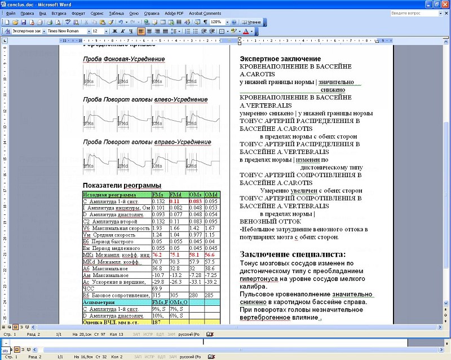Image resolution: width=451 pixels, height=360 pixels.
Task: Open Print Preview from the toolbar
Action: (x=58, y=22)
